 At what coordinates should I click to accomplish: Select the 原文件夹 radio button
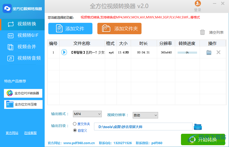(75, 124)
